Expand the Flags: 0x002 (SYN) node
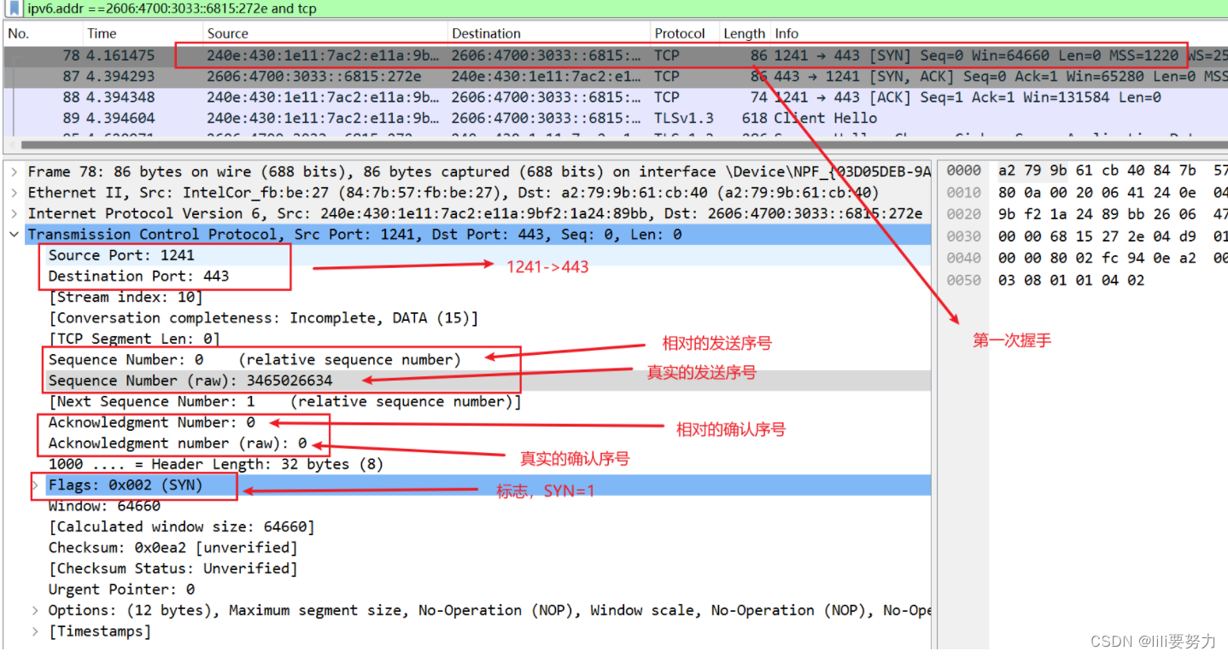Screen dimensions: 1228x657 click(x=35, y=485)
